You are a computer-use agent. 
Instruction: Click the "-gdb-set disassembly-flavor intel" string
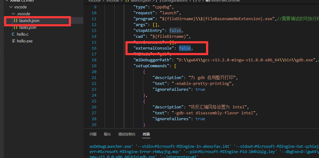(213, 113)
